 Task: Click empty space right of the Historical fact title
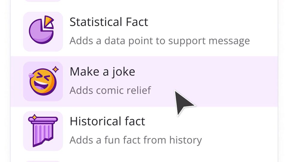click(x=210, y=121)
